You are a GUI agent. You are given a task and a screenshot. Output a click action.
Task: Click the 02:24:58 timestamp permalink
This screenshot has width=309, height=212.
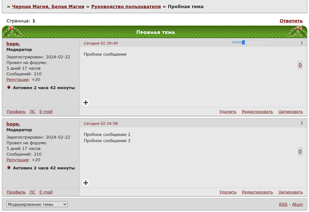101,123
